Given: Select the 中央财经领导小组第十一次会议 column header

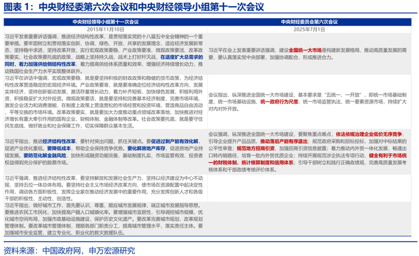Looking at the screenshot, I should [x=105, y=22].
